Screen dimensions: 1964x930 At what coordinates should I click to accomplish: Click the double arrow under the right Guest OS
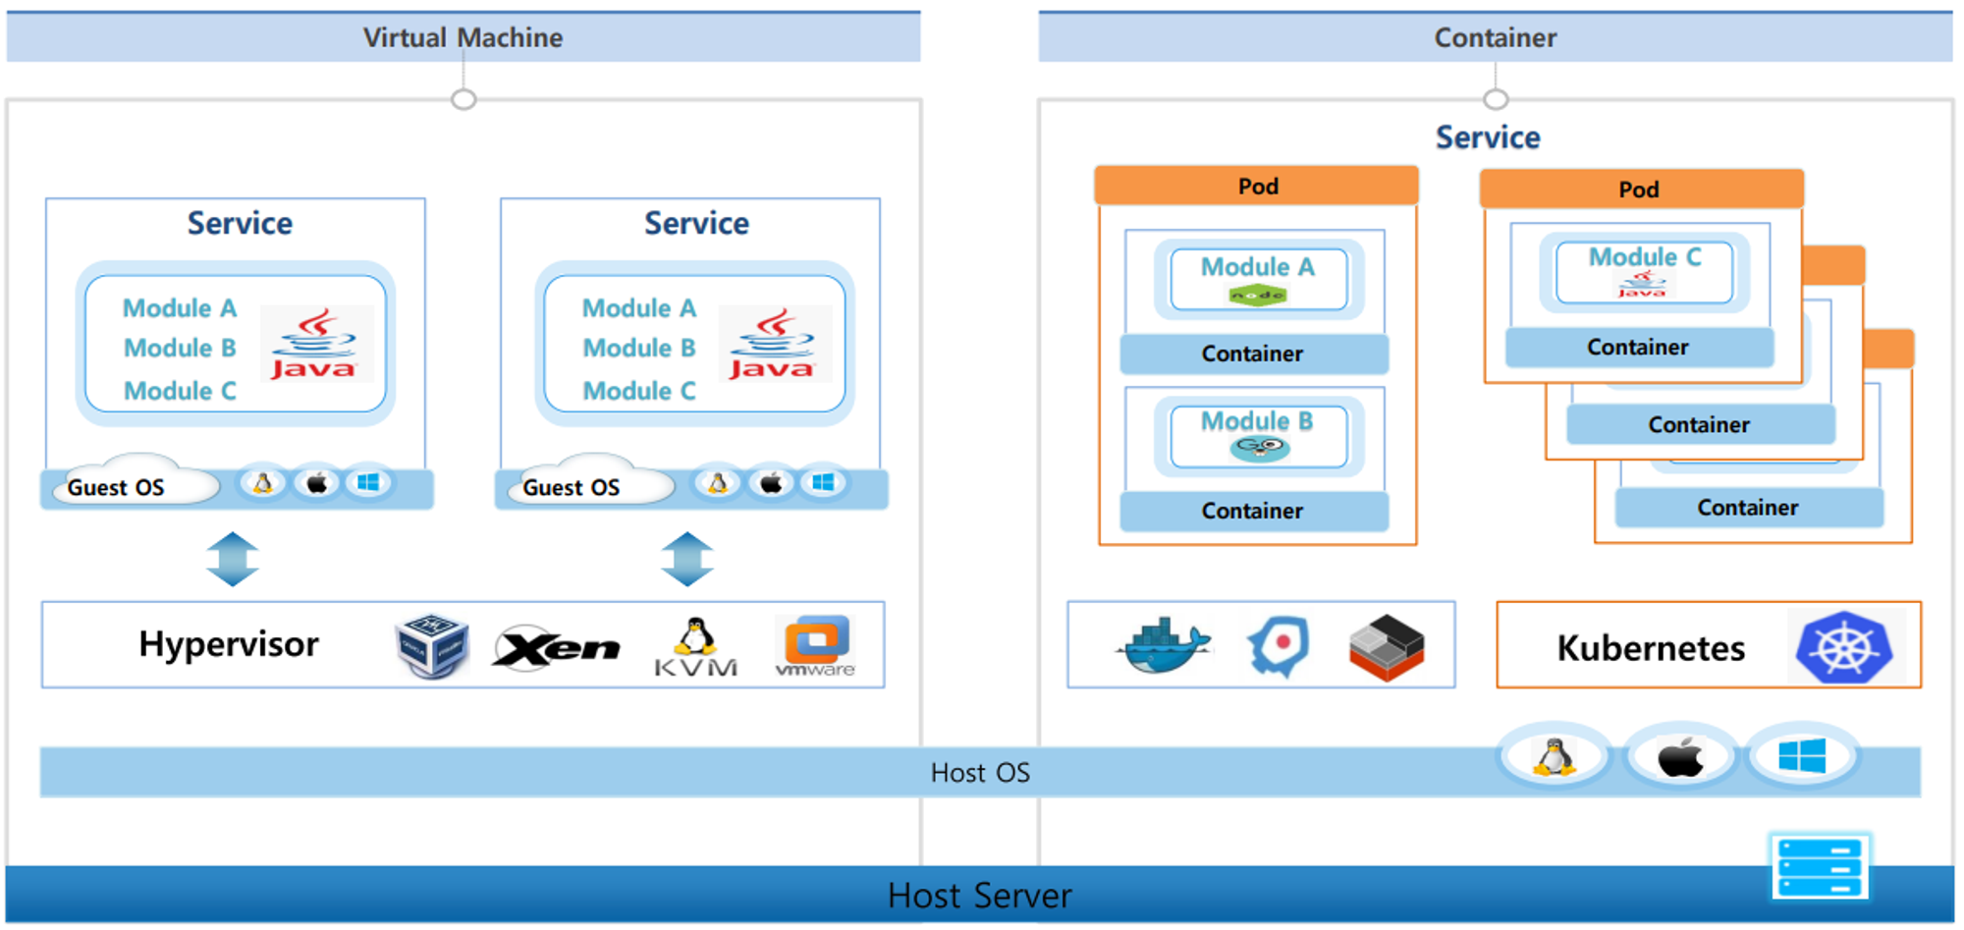coord(687,560)
